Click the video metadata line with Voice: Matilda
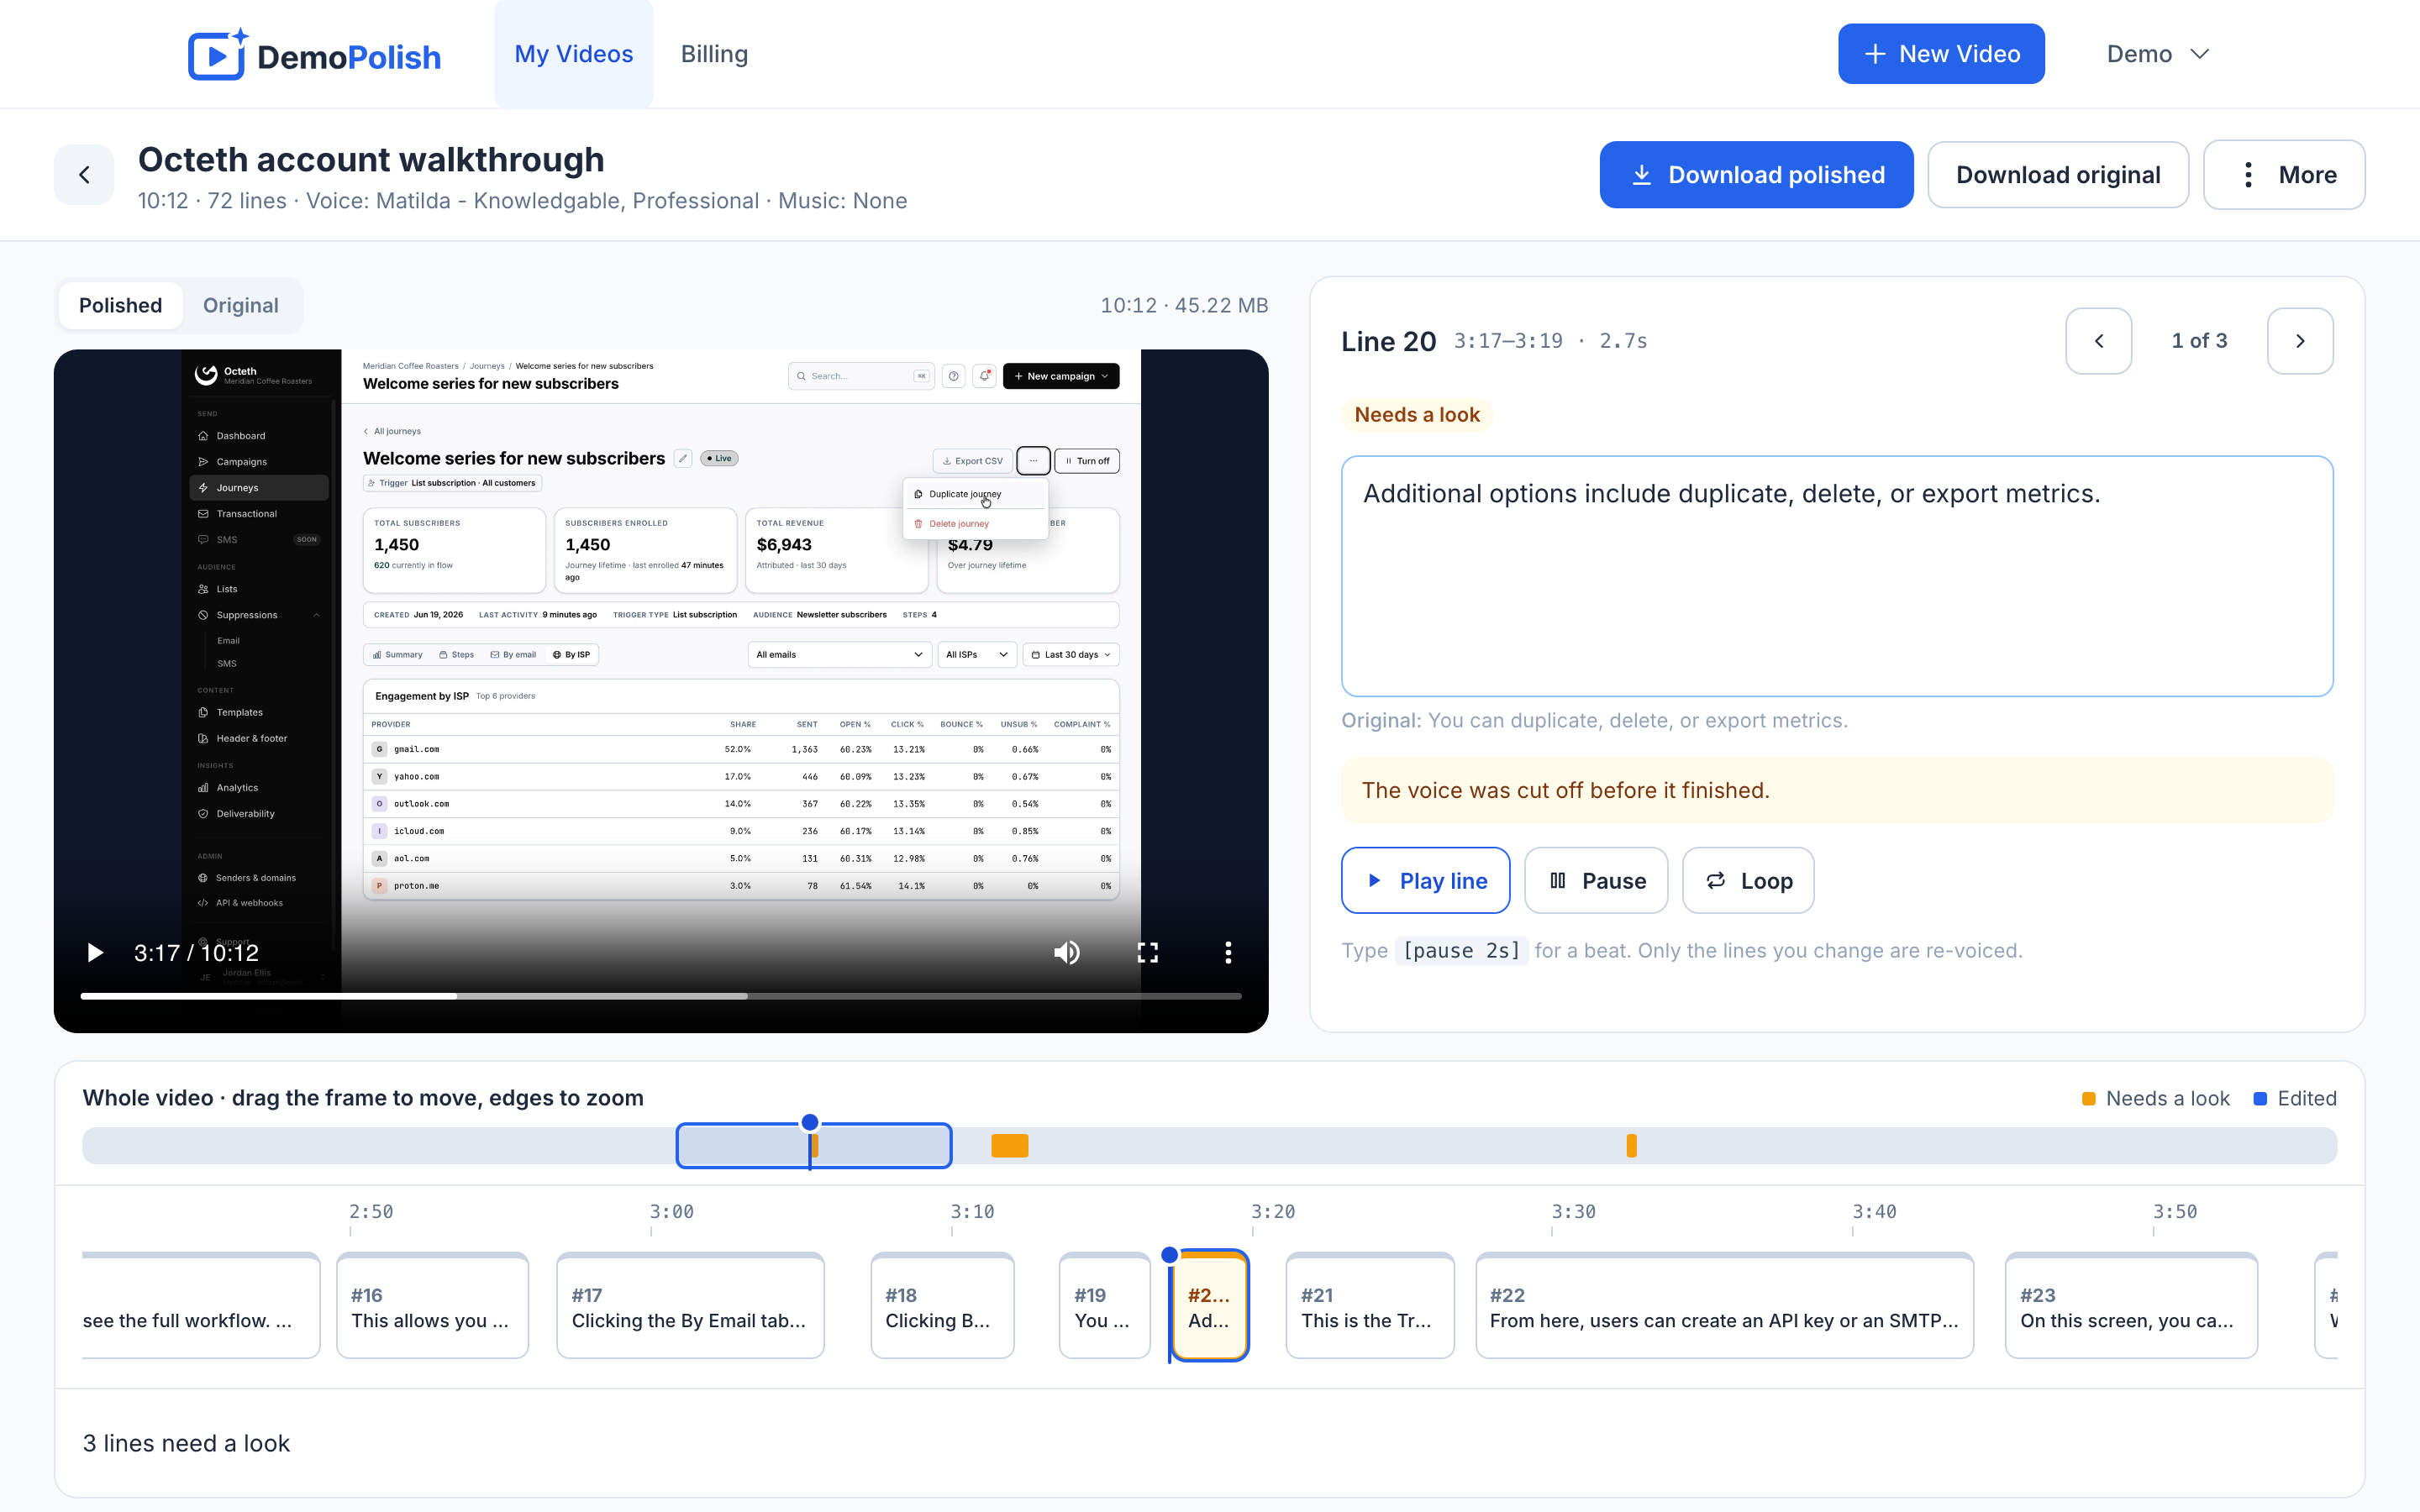 523,201
